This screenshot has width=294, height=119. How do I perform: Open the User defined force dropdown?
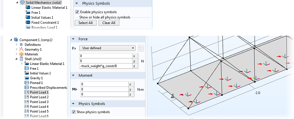[108, 48]
